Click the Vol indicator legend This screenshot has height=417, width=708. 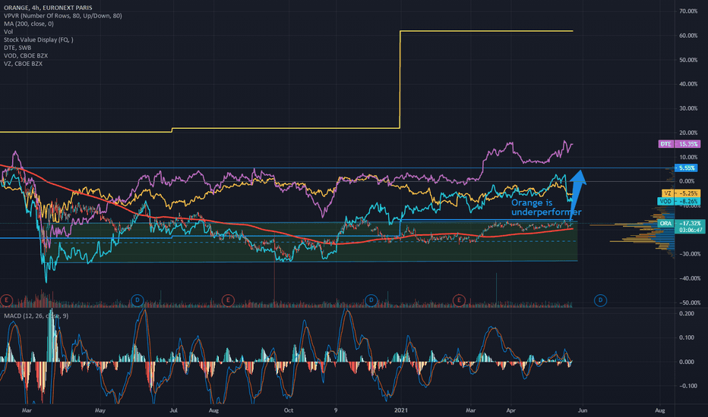pyautogui.click(x=8, y=32)
